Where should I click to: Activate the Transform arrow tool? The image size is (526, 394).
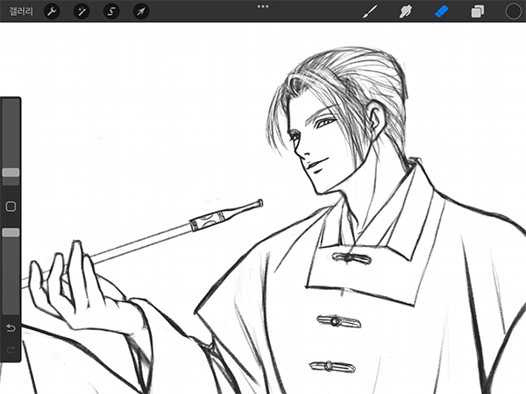141,11
